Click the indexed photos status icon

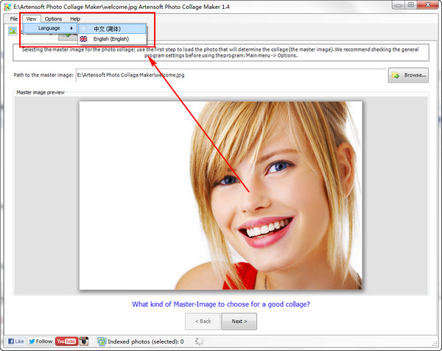102,341
